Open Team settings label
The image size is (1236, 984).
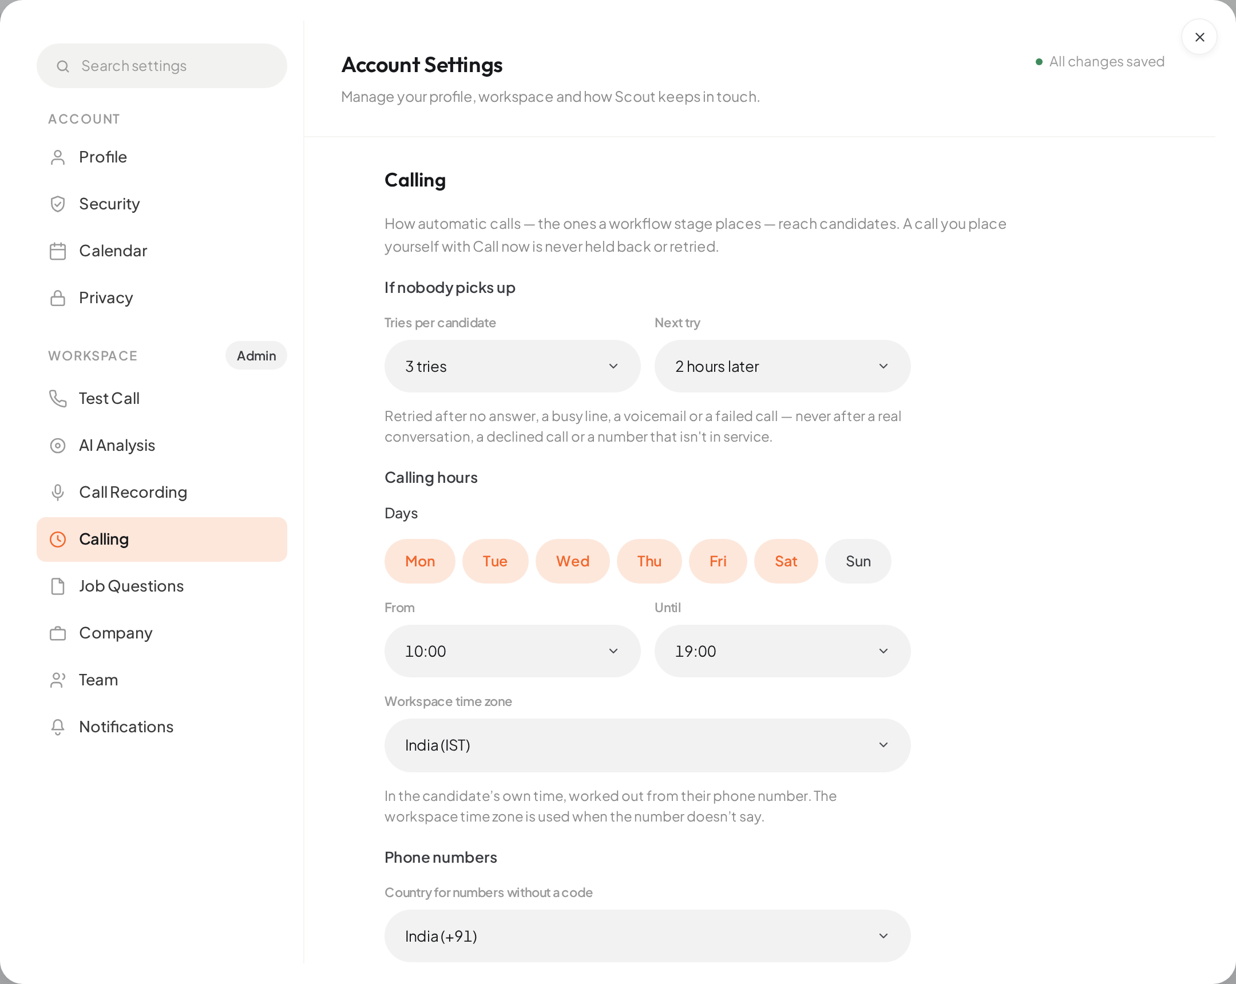pyautogui.click(x=98, y=680)
